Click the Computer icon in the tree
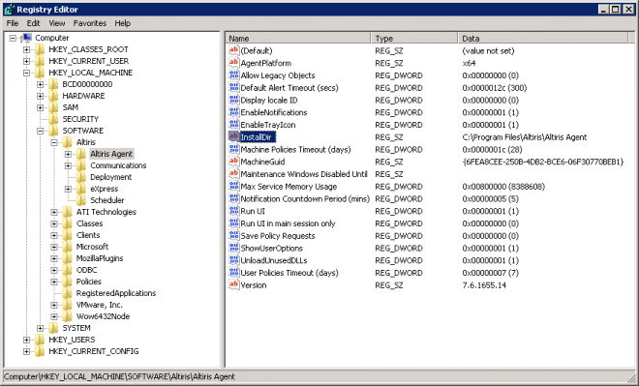The image size is (639, 386). click(27, 38)
